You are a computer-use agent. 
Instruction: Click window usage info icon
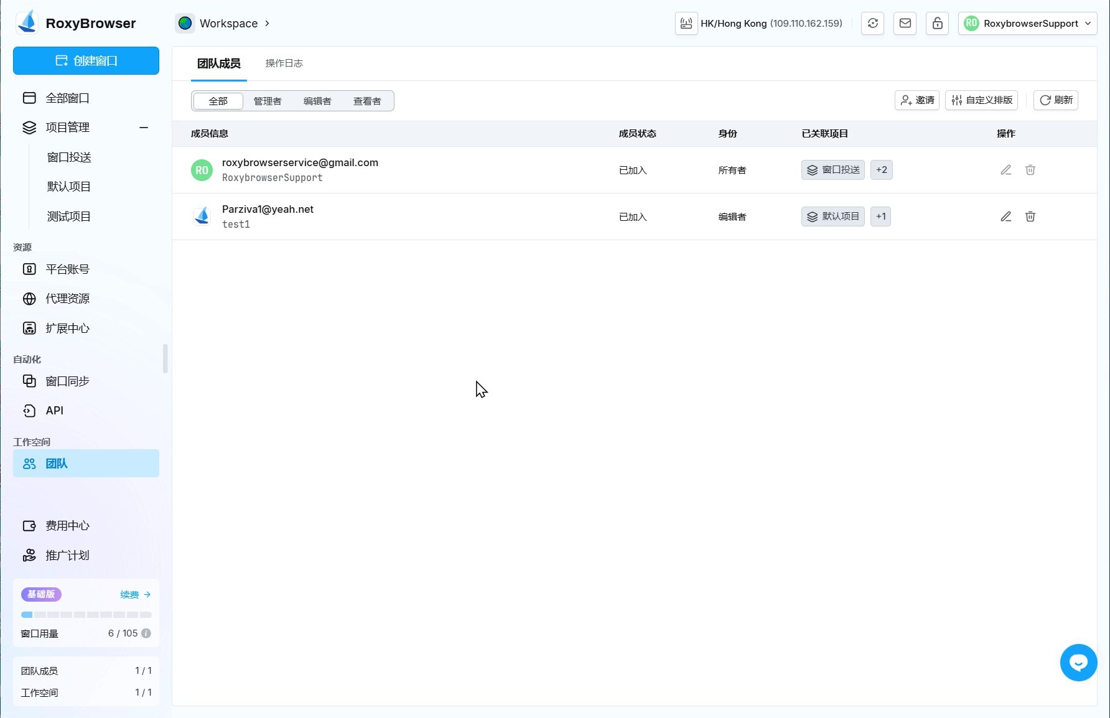(146, 633)
